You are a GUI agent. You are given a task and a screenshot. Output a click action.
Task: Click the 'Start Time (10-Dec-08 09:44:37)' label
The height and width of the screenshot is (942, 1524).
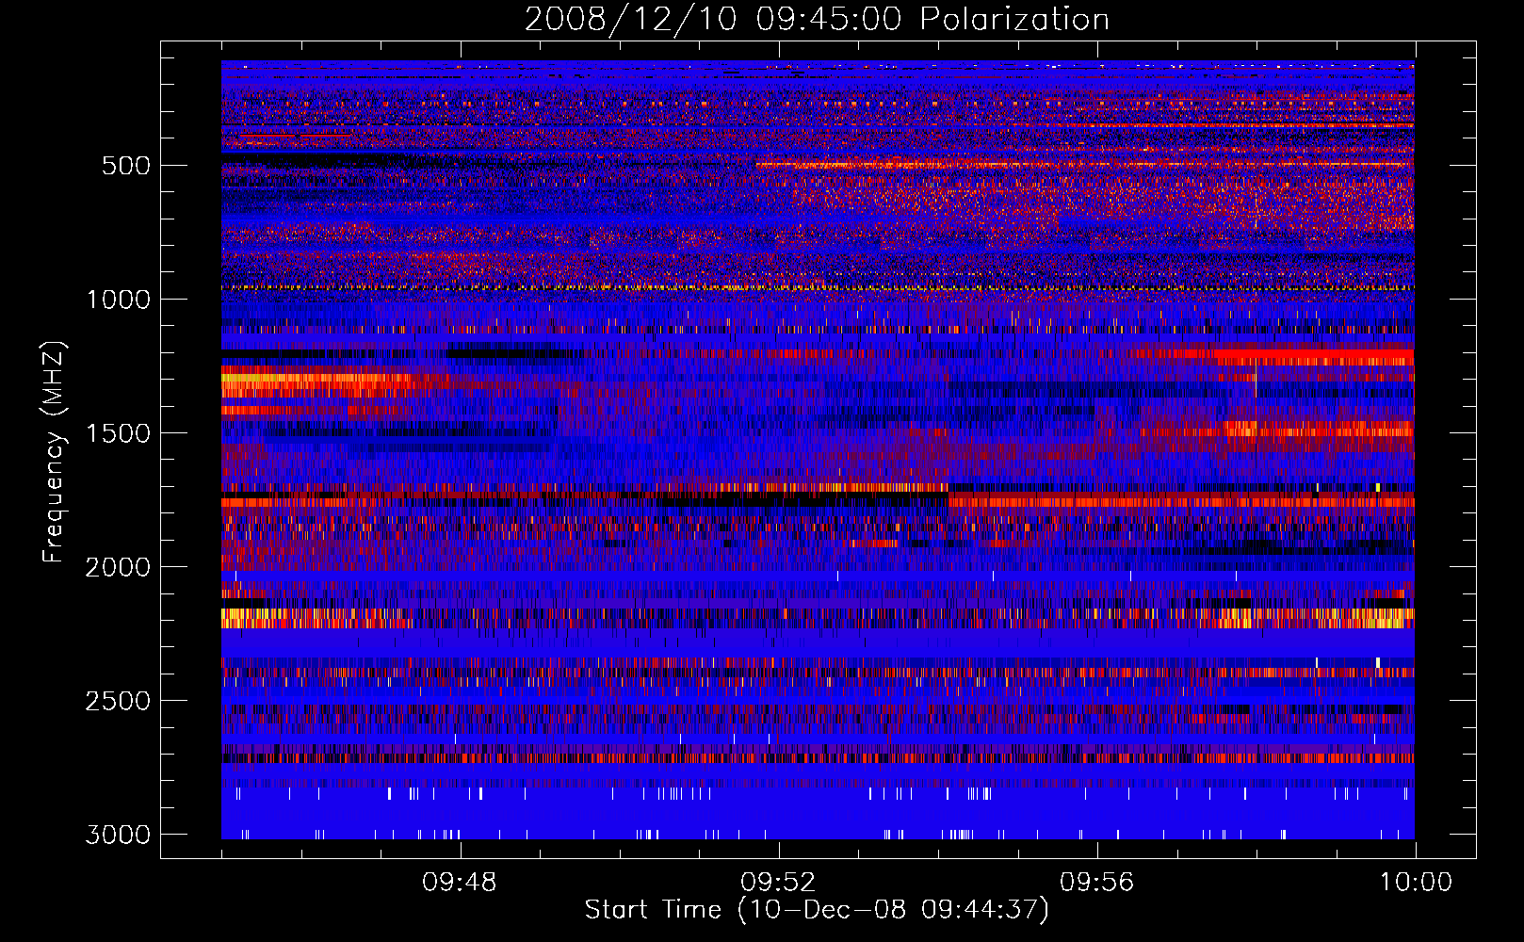(x=817, y=910)
